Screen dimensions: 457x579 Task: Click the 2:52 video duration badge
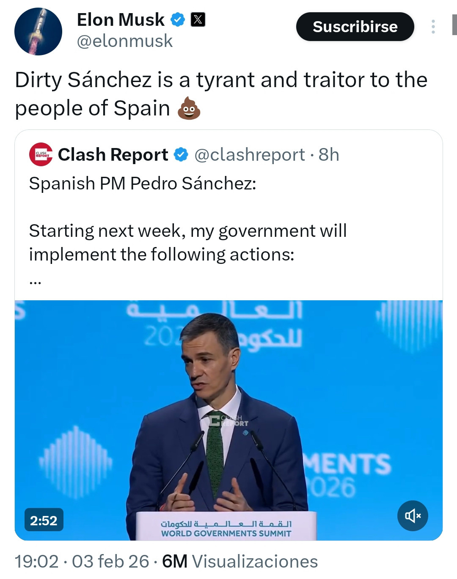[x=44, y=520]
